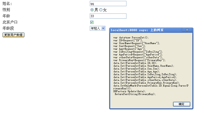Click the line ReturnTextString(PrimaryKey);
Viewport: 204px width, 115px height.
pyautogui.click(x=135, y=94)
